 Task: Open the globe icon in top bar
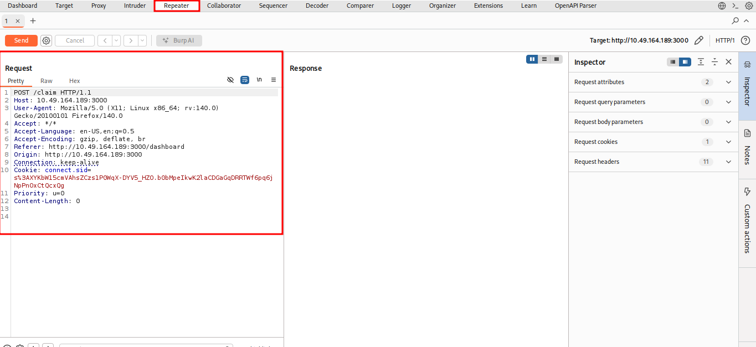(722, 6)
